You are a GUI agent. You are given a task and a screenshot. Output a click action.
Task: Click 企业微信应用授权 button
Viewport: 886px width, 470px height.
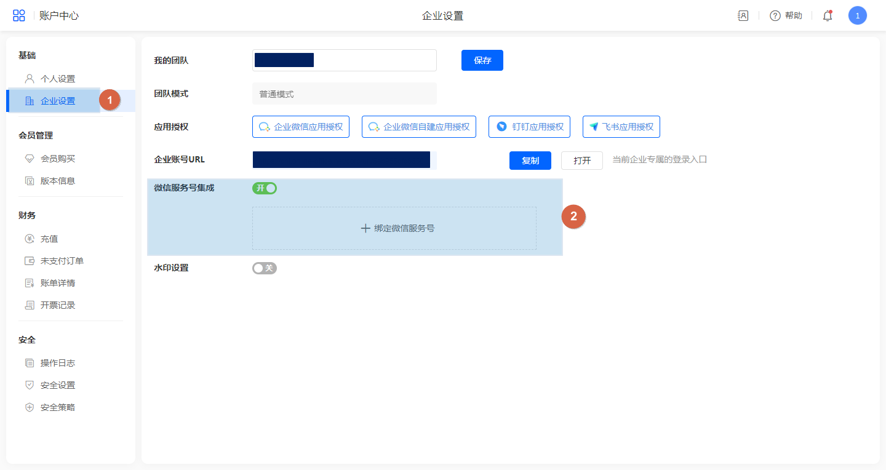tap(301, 127)
